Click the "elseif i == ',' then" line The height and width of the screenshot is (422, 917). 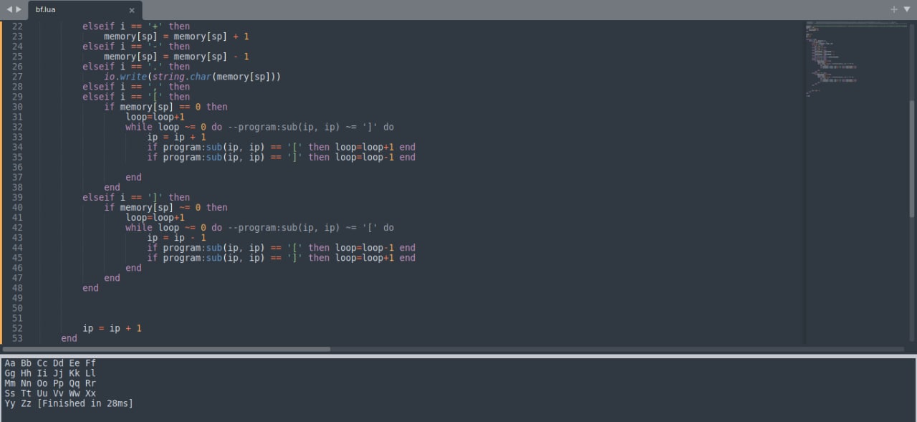pyautogui.click(x=136, y=87)
